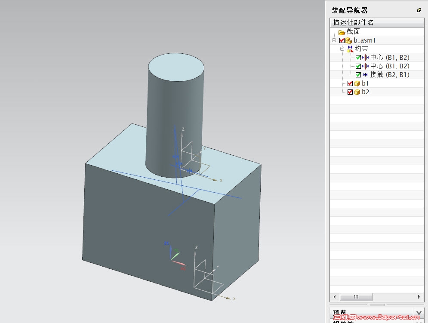Click the 装配导航器 panel title
Screen dimensions: 428x323
click(350, 11)
